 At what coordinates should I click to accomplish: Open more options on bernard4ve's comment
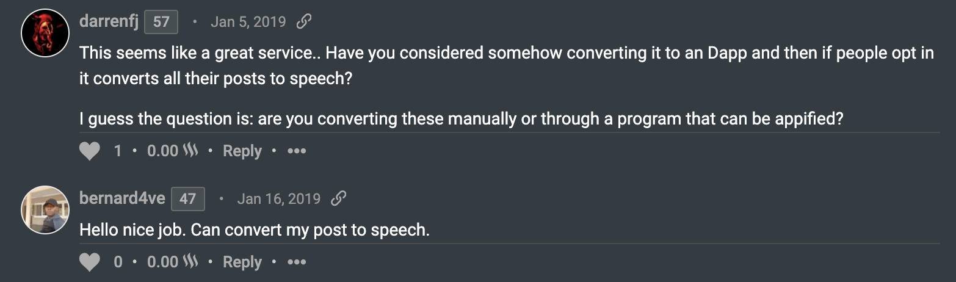297,262
